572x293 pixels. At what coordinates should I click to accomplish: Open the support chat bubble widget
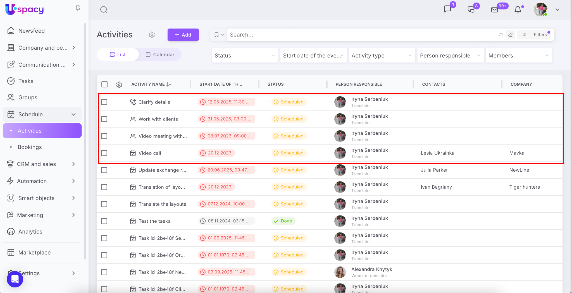[x=15, y=279]
